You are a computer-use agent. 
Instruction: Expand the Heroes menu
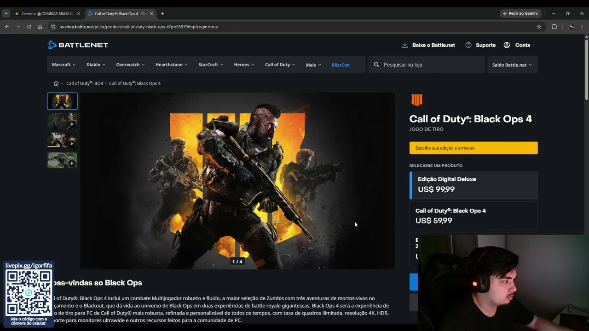tap(244, 65)
